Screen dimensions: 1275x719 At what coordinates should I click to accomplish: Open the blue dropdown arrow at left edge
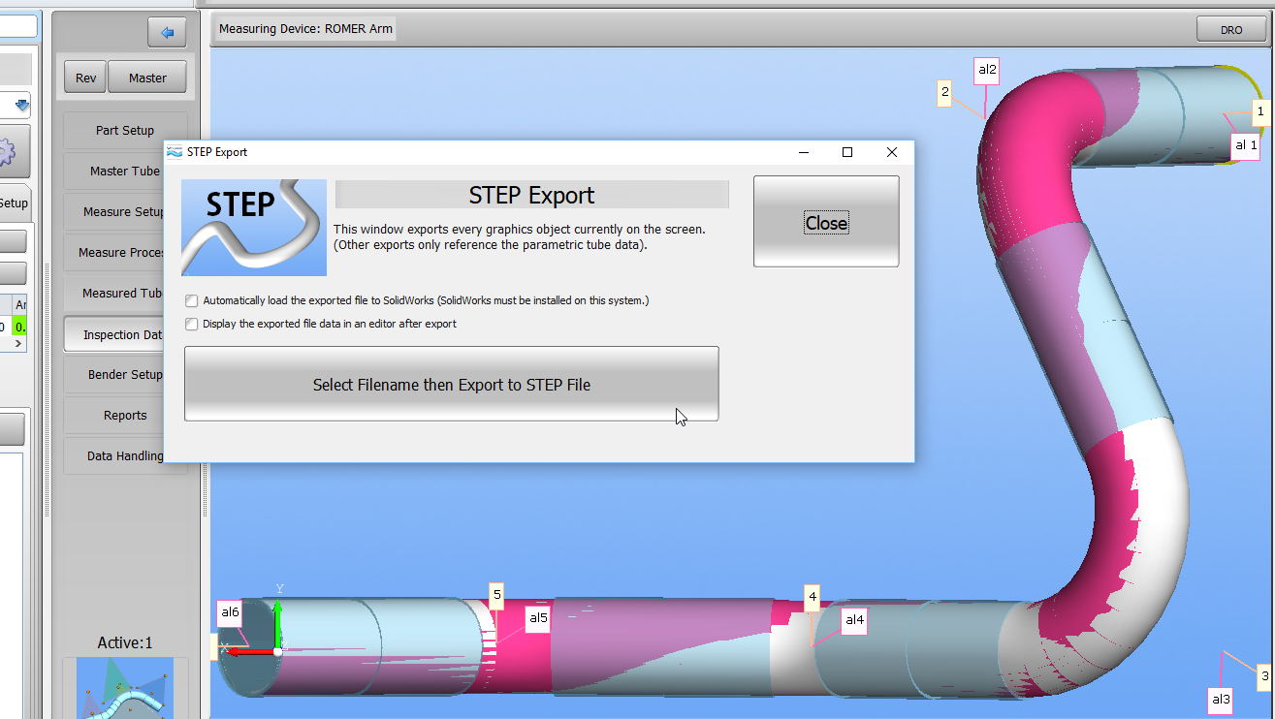21,105
